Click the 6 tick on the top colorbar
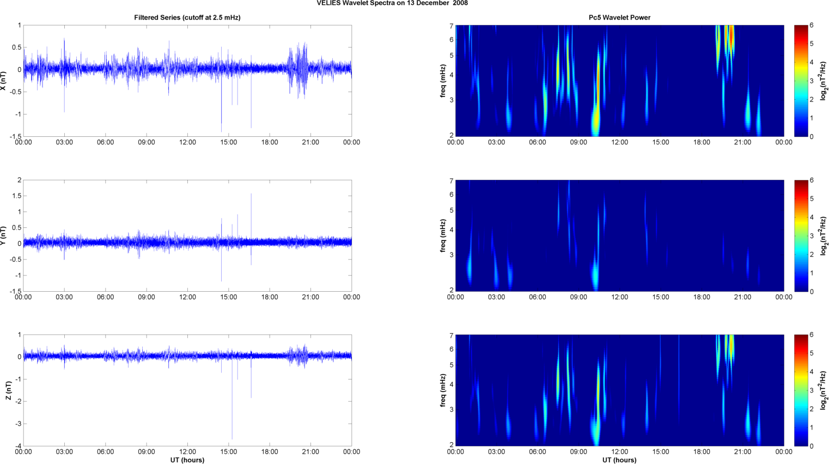This screenshot has height=464, width=829. point(812,26)
